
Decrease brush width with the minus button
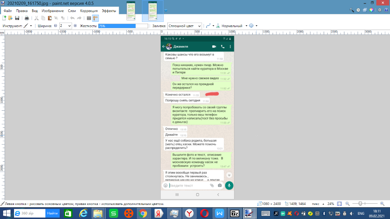tap(55, 26)
